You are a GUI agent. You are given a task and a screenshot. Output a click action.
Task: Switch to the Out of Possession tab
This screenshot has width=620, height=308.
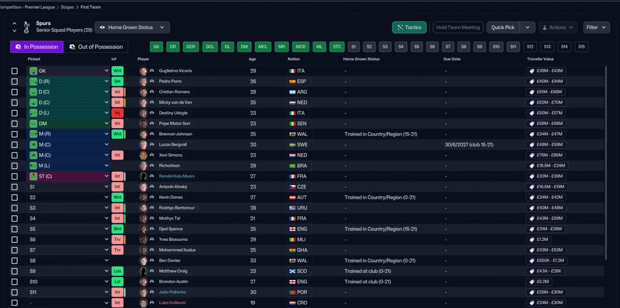96,47
